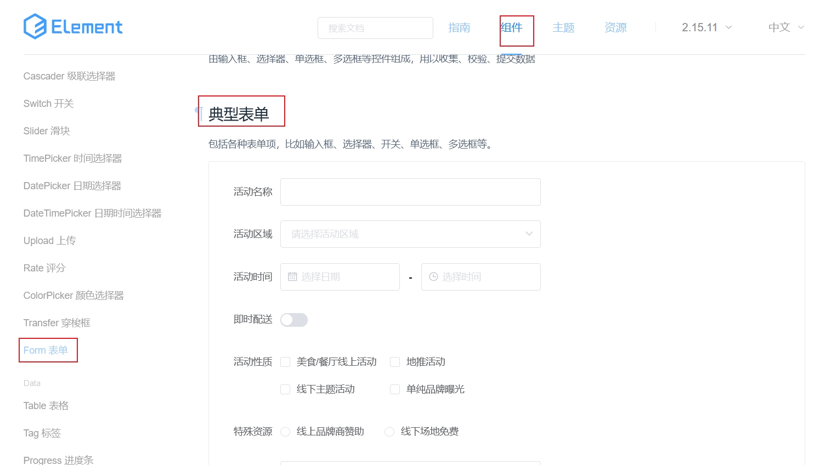Image resolution: width=831 pixels, height=465 pixels.
Task: Open the 中文 language dropdown
Action: tap(785, 27)
